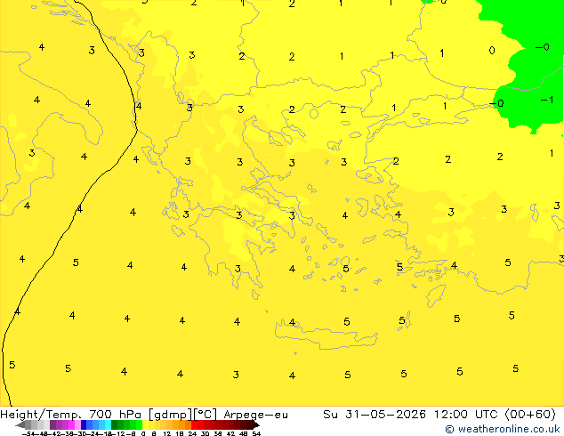Select the dark maroon swatch near 54 on legend
This screenshot has height=436, width=564.
[x=249, y=424]
